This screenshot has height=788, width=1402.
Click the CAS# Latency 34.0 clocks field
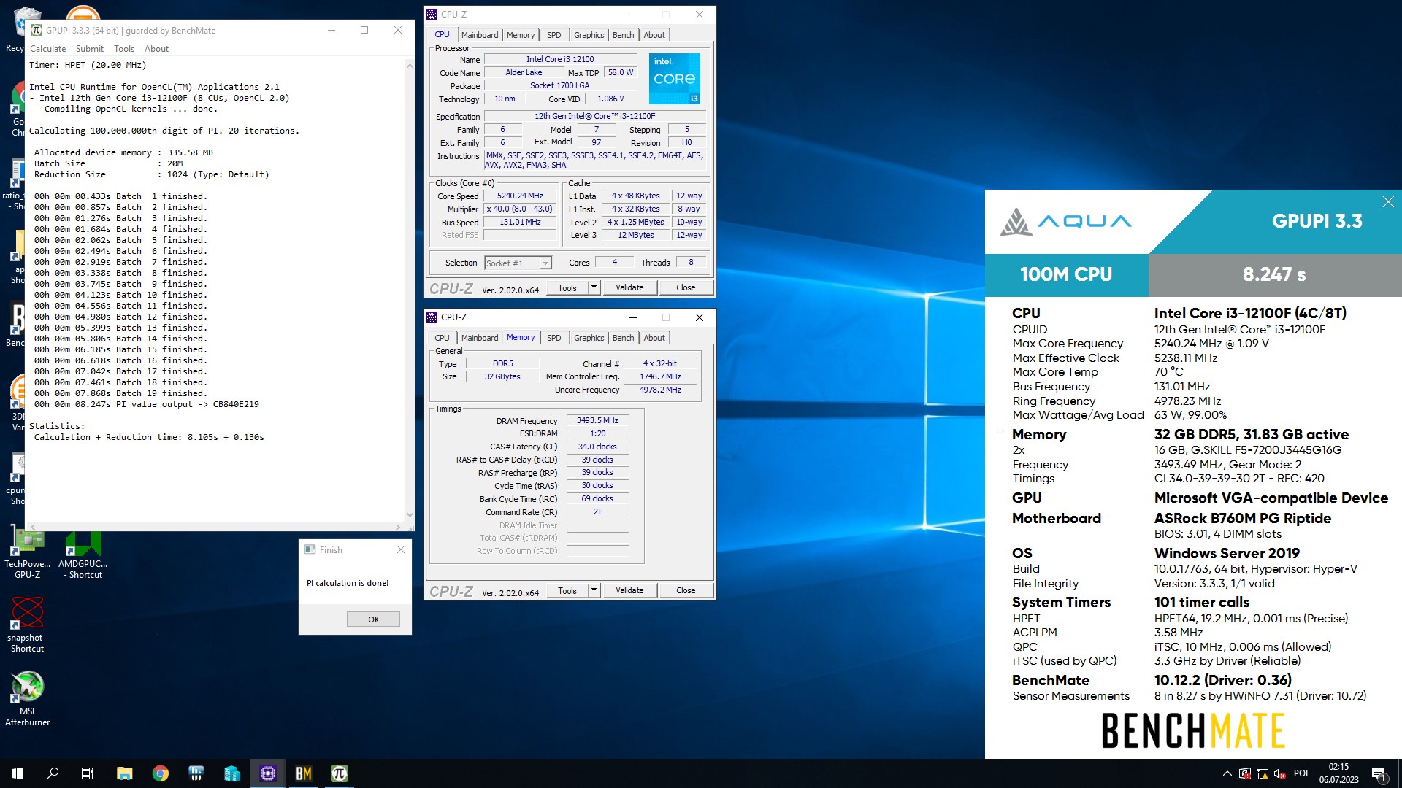pos(597,447)
